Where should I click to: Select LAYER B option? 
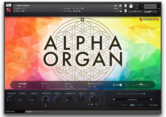pos(140,105)
